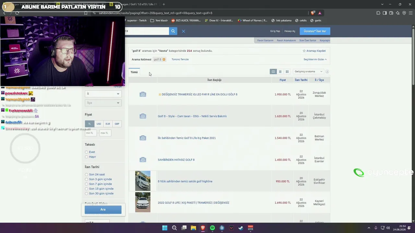Click the info icon beside sorting dropdown
The image size is (415, 233).
(327, 72)
